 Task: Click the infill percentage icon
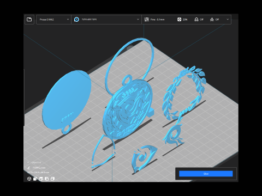pos(179,20)
